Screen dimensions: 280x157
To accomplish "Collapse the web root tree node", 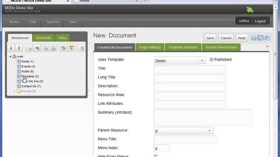I will (x=10, y=56).
